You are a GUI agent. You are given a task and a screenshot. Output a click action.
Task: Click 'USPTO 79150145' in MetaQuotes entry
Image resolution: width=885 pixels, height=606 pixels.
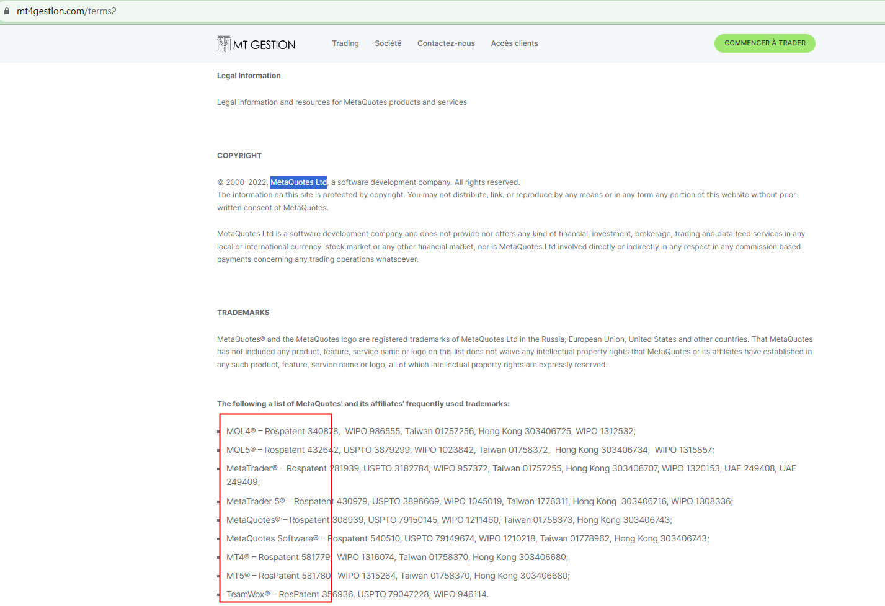click(x=403, y=520)
